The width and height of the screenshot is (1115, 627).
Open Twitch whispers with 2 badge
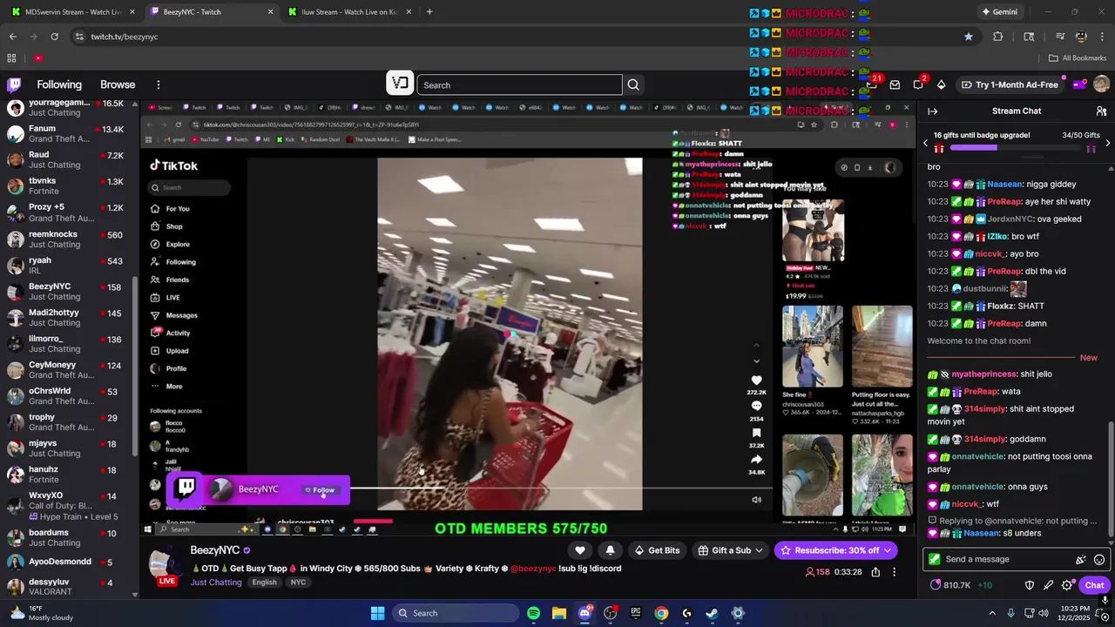(918, 84)
